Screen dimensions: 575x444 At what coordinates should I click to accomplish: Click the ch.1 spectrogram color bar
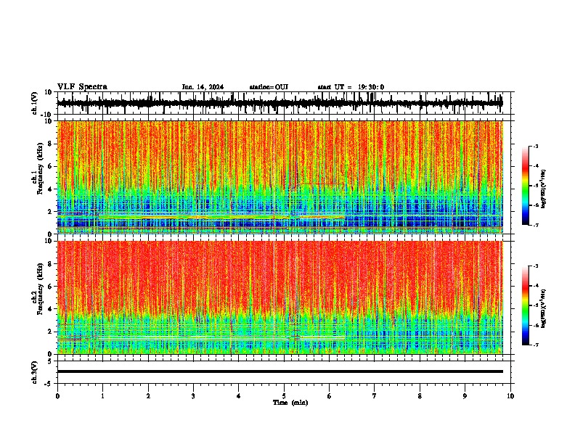point(526,186)
